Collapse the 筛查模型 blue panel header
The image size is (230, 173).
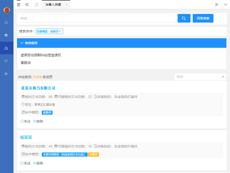click(121, 43)
